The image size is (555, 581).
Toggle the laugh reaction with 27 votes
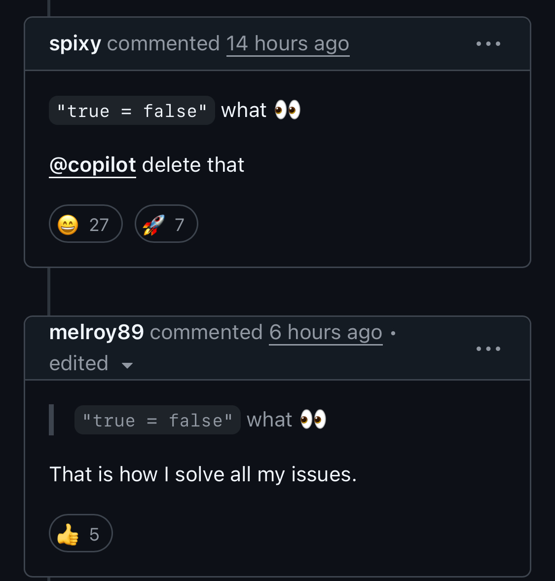pos(85,224)
